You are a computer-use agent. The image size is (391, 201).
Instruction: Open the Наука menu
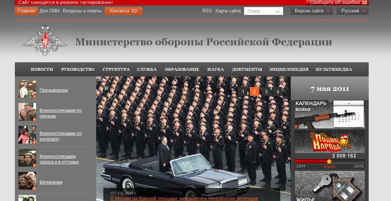point(216,69)
